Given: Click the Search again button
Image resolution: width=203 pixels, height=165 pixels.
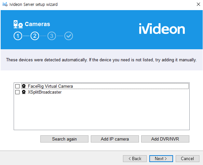Looking at the screenshot, I should (x=64, y=139).
